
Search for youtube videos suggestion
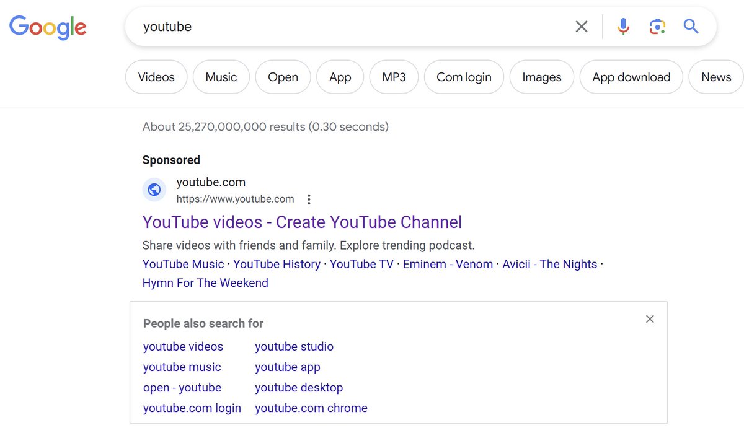[183, 347]
